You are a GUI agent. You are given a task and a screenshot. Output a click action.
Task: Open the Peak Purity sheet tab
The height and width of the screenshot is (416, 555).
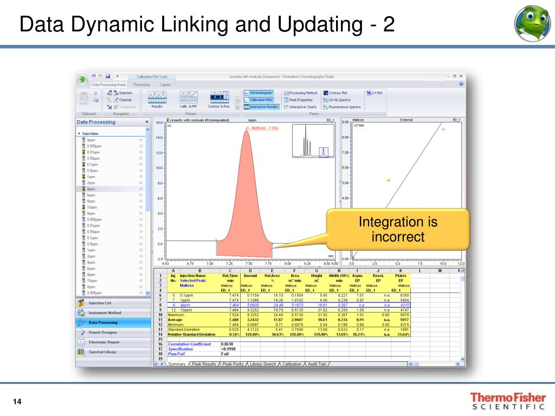233,364
